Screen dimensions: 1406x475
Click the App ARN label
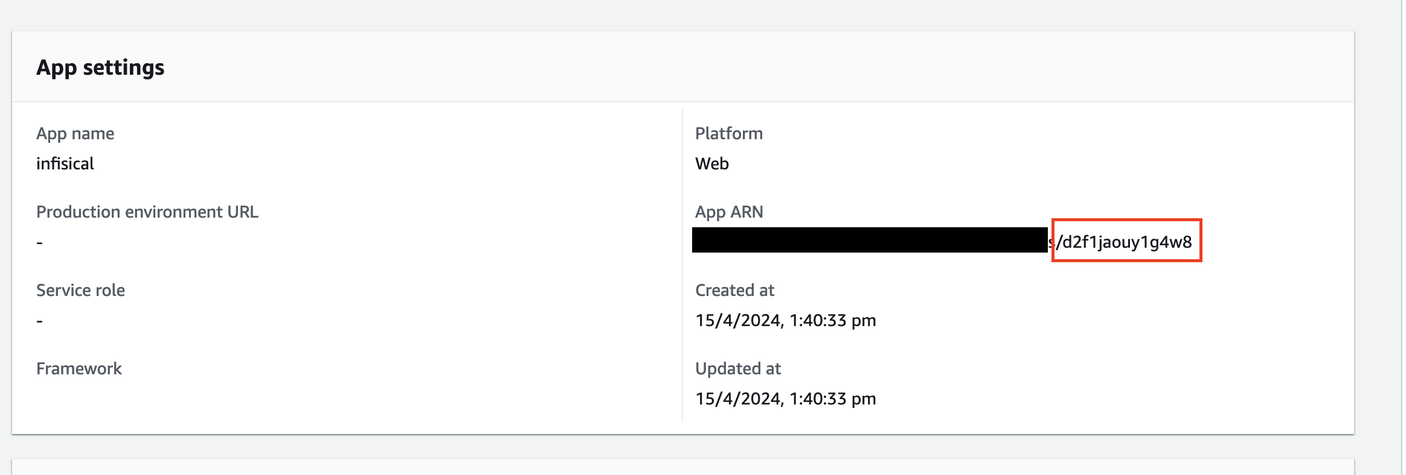[x=729, y=212]
